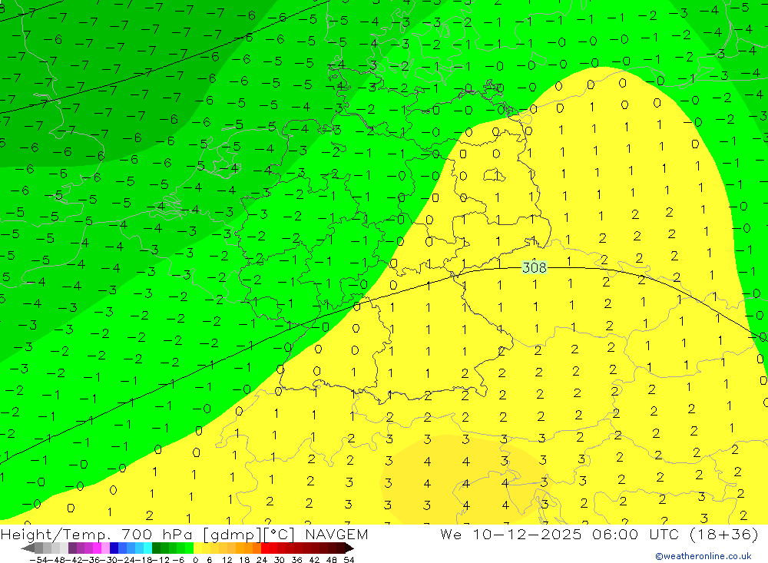
Task: Click the grey left arrow of legend
Action: [x=28, y=548]
